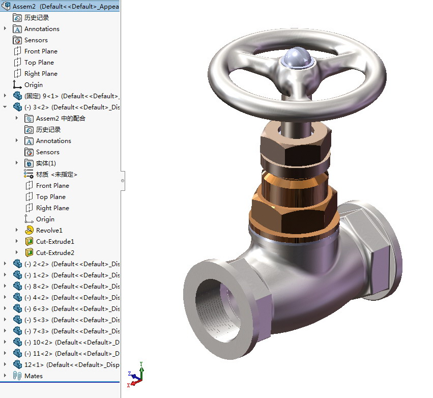Image resolution: width=433 pixels, height=398 pixels.
Task: Select the assembly Front Plane icon
Action: coord(17,51)
